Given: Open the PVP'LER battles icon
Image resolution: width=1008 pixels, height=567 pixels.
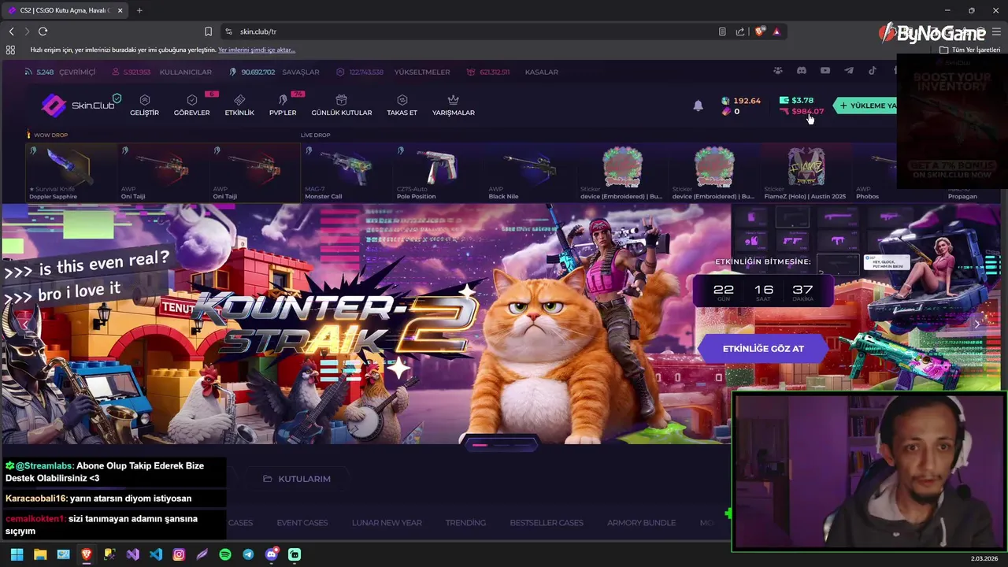Looking at the screenshot, I should [x=283, y=100].
